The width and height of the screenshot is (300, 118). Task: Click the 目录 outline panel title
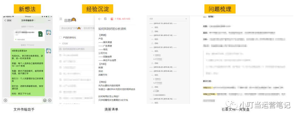tap(151, 19)
